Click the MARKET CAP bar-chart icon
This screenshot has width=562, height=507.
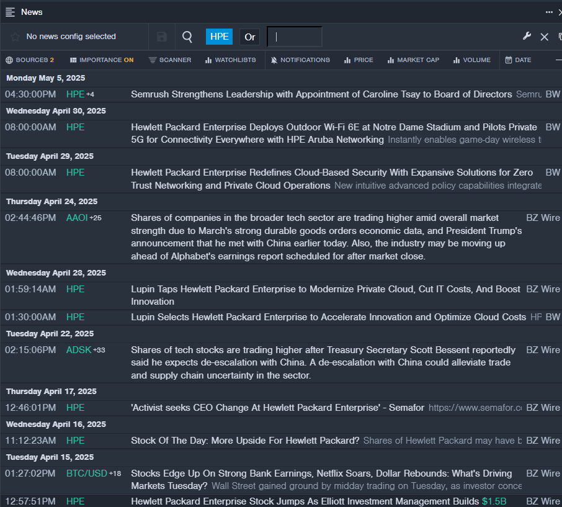(x=391, y=60)
